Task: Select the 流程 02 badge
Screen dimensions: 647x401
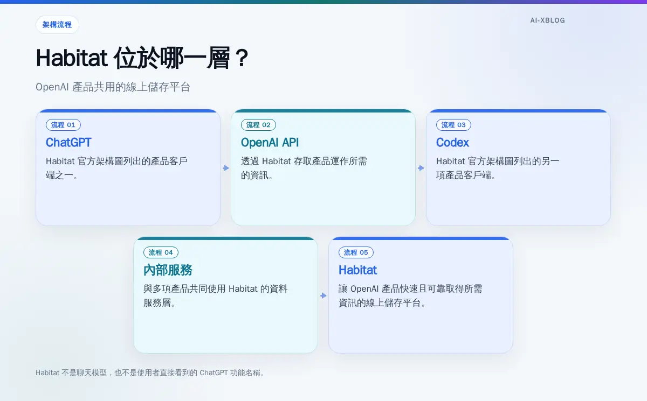Action: [258, 125]
